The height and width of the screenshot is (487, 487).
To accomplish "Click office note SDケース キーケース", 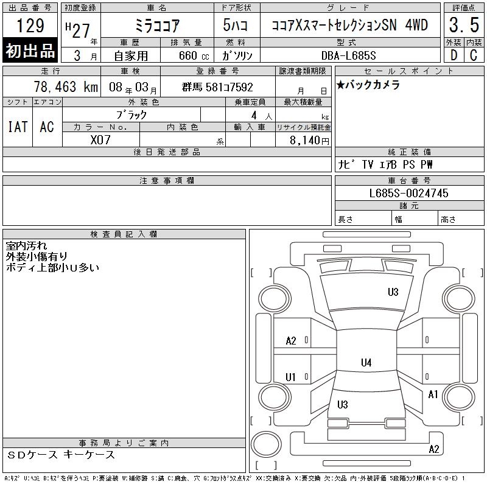I will coord(60,454).
